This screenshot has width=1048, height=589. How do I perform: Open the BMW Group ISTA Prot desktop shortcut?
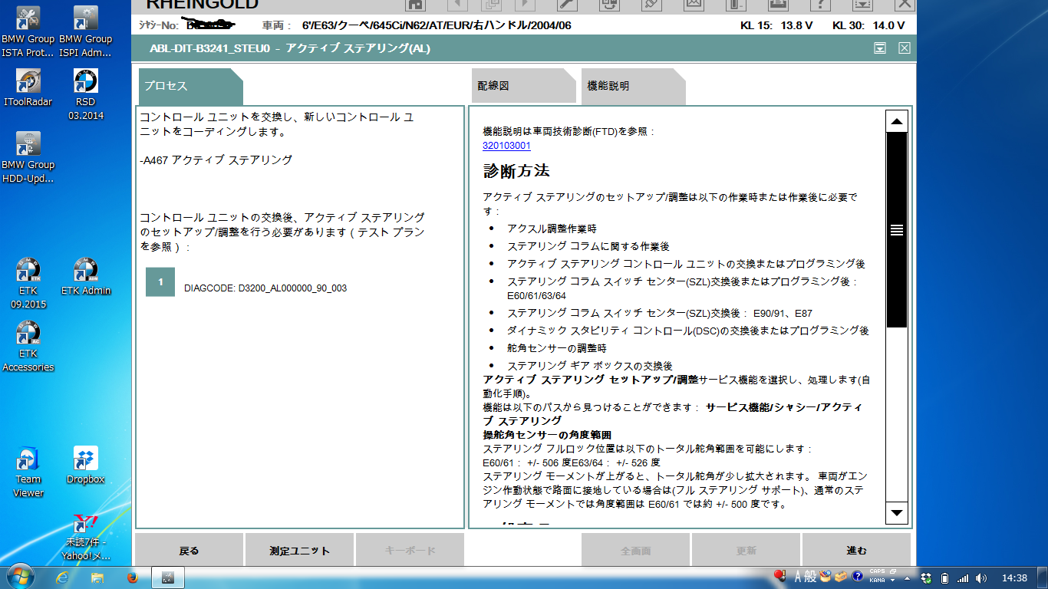pyautogui.click(x=28, y=31)
